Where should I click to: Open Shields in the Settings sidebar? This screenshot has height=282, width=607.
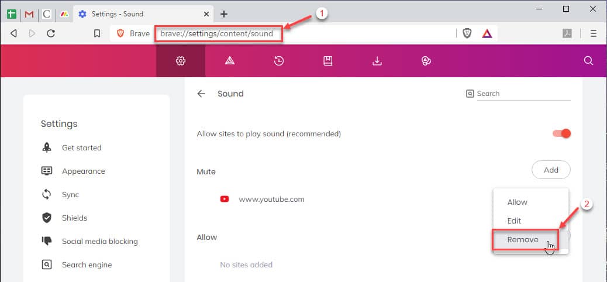click(74, 218)
